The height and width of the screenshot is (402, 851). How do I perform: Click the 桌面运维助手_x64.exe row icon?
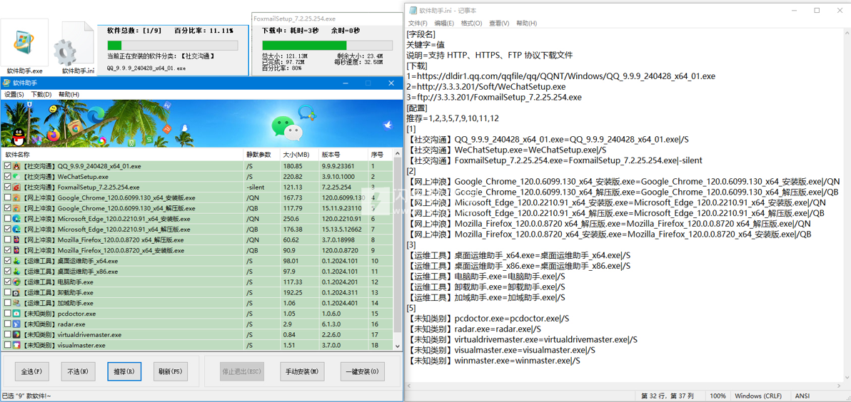(x=16, y=261)
